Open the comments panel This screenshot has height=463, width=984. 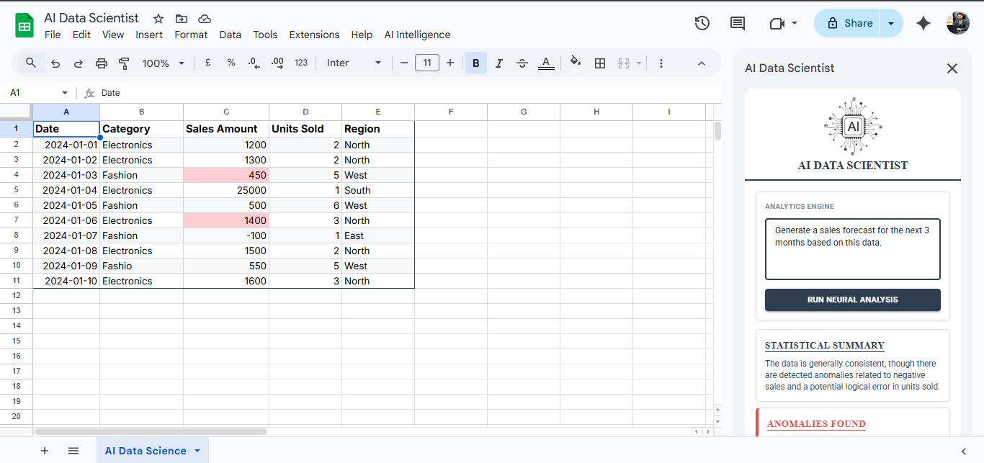[x=737, y=23]
